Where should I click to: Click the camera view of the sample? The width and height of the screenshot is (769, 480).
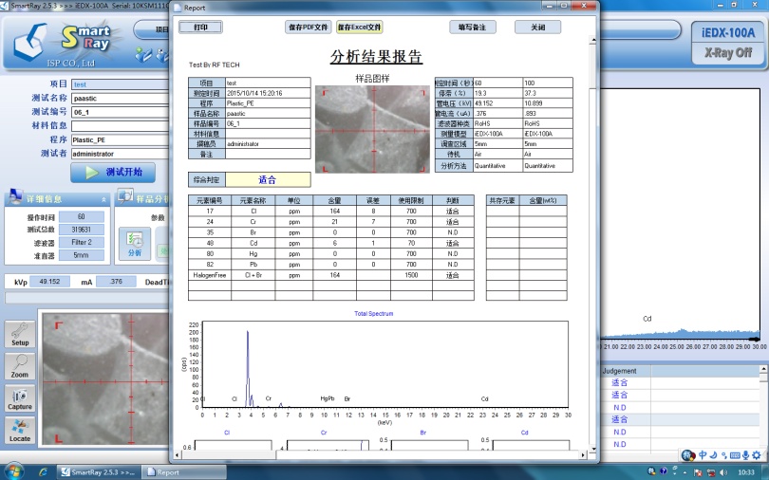tap(105, 379)
